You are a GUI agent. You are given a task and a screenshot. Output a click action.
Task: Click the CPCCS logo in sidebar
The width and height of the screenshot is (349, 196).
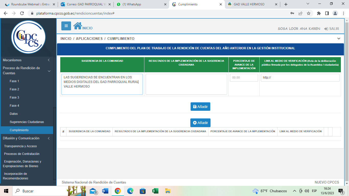[28, 37]
